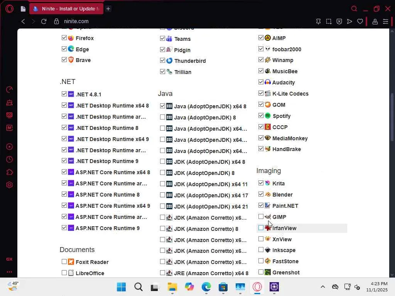Click the Blender icon in Imaging
The image size is (395, 296).
point(268,194)
